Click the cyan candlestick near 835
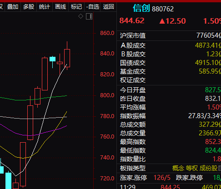The width and height of the screenshot is (221, 189). click(52, 59)
